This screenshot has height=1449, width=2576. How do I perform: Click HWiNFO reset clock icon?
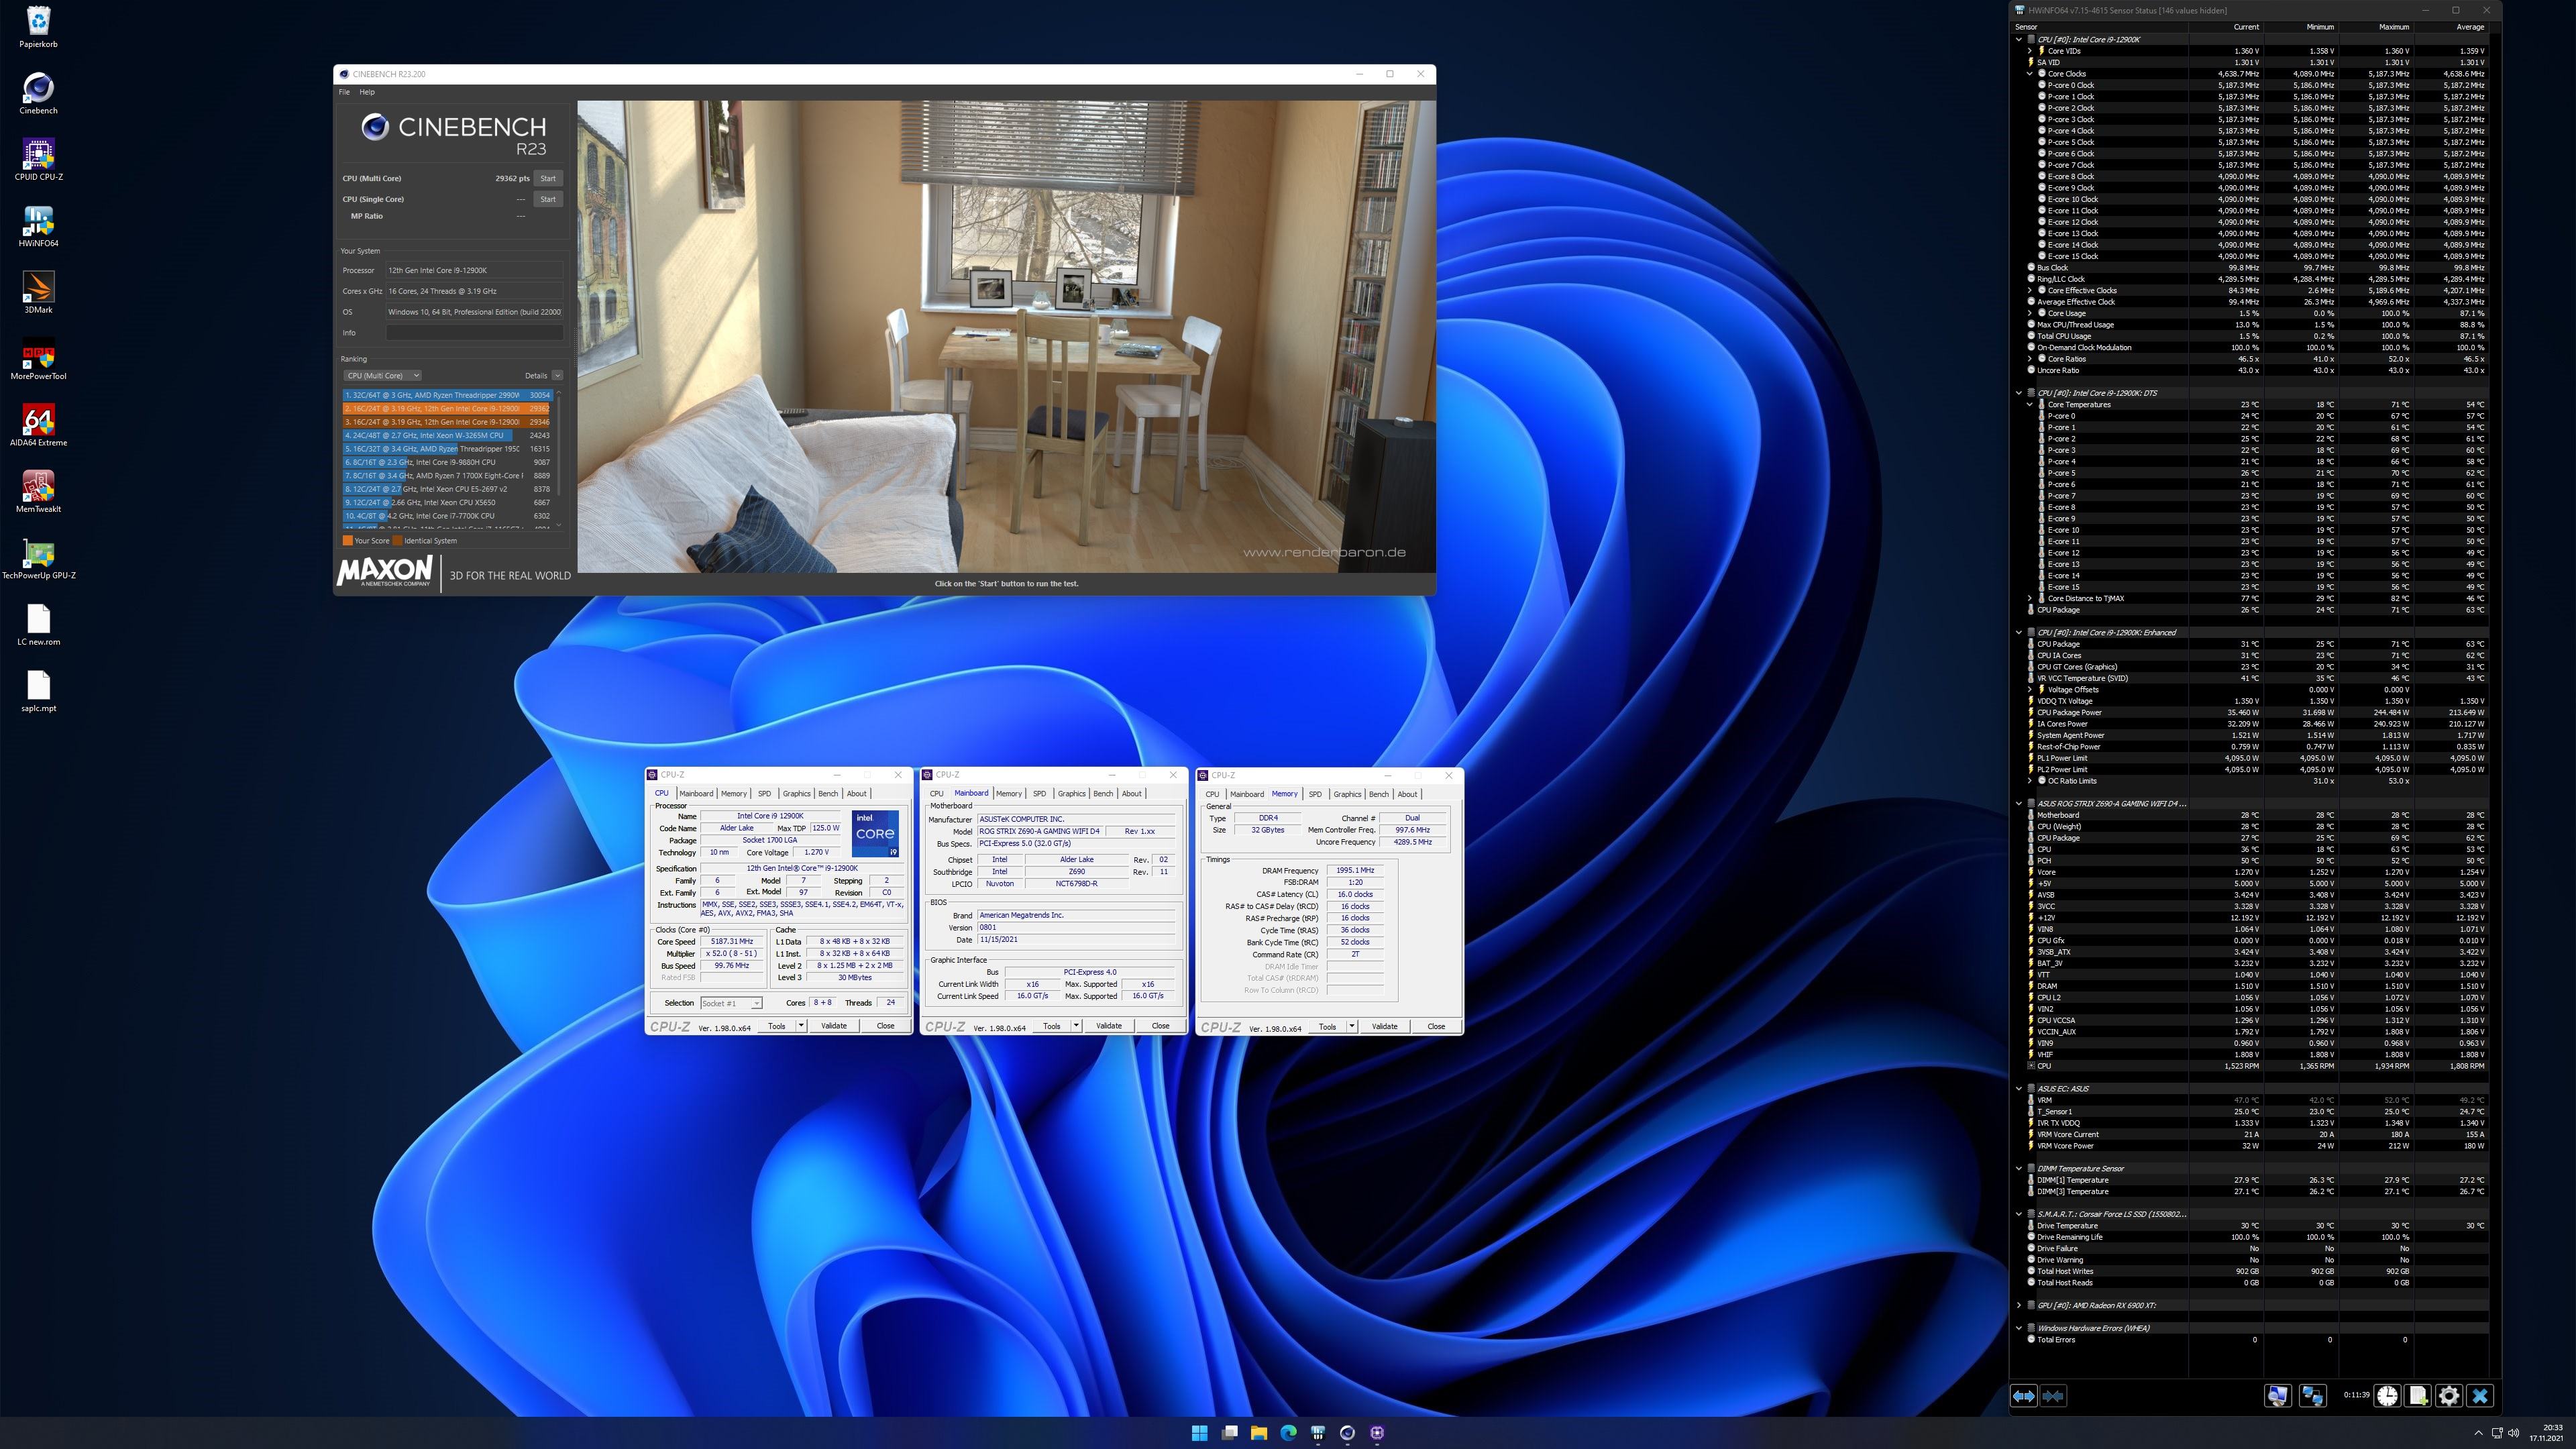point(2387,1396)
